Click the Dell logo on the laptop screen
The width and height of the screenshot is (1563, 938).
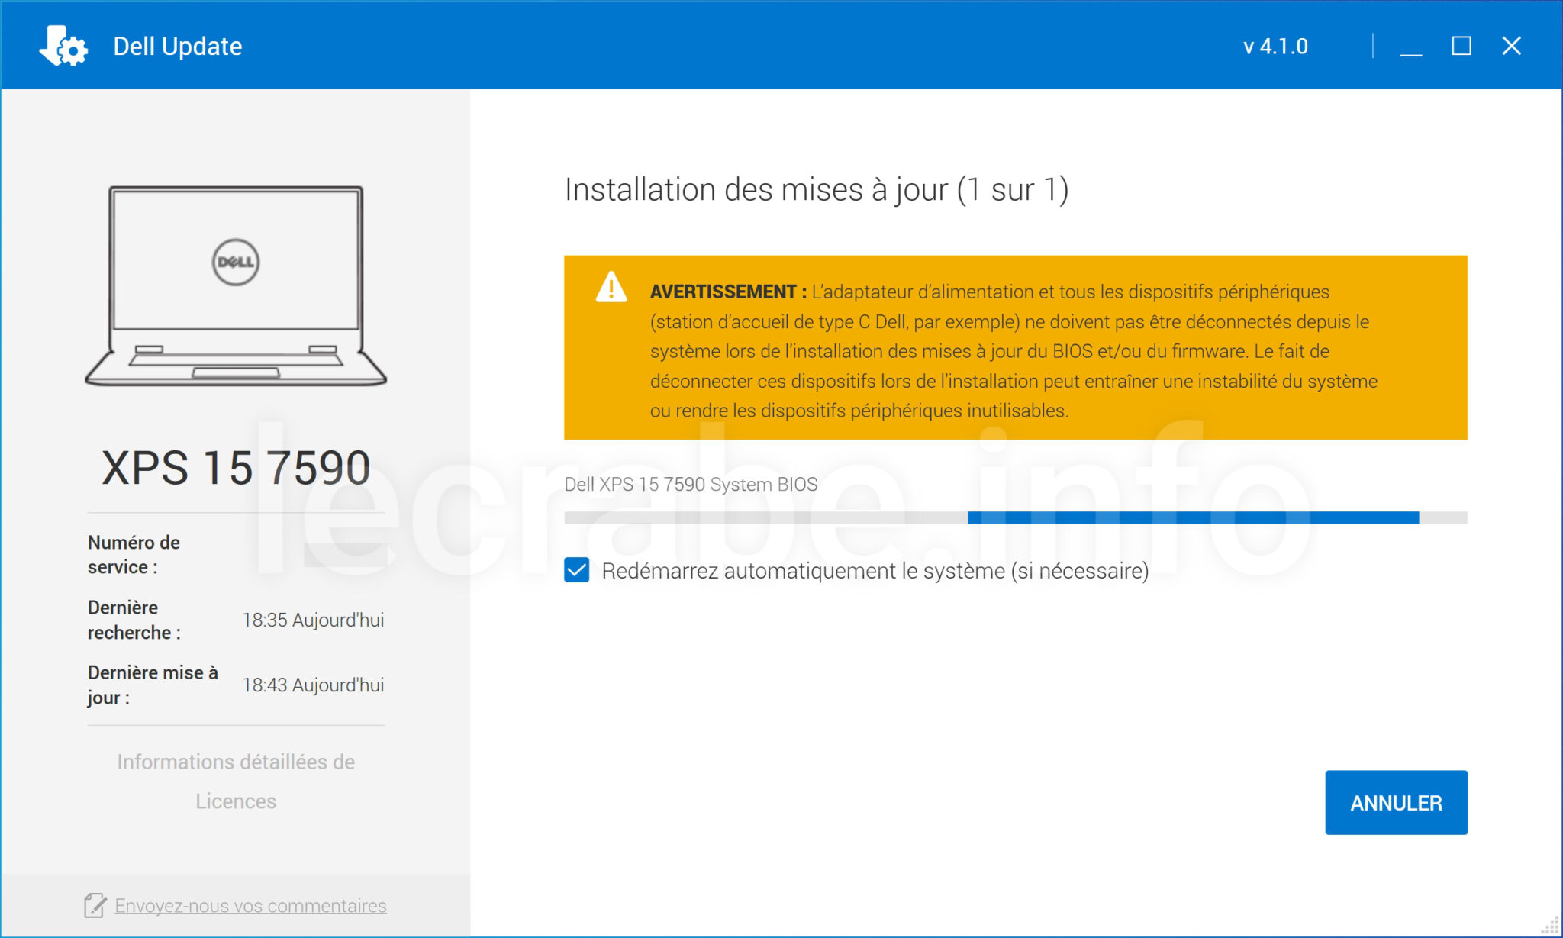[235, 260]
